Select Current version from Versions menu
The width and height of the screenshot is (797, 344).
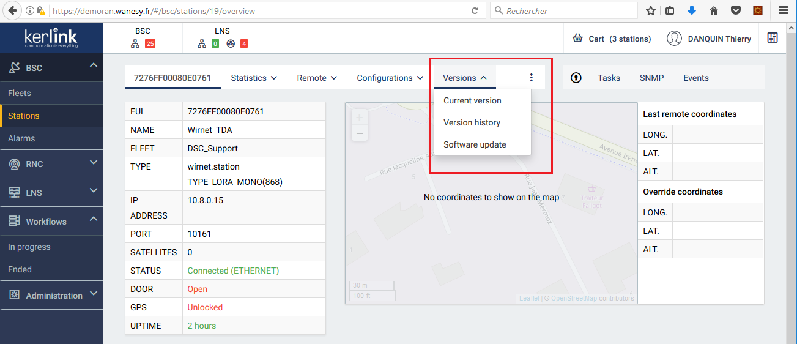(x=472, y=100)
